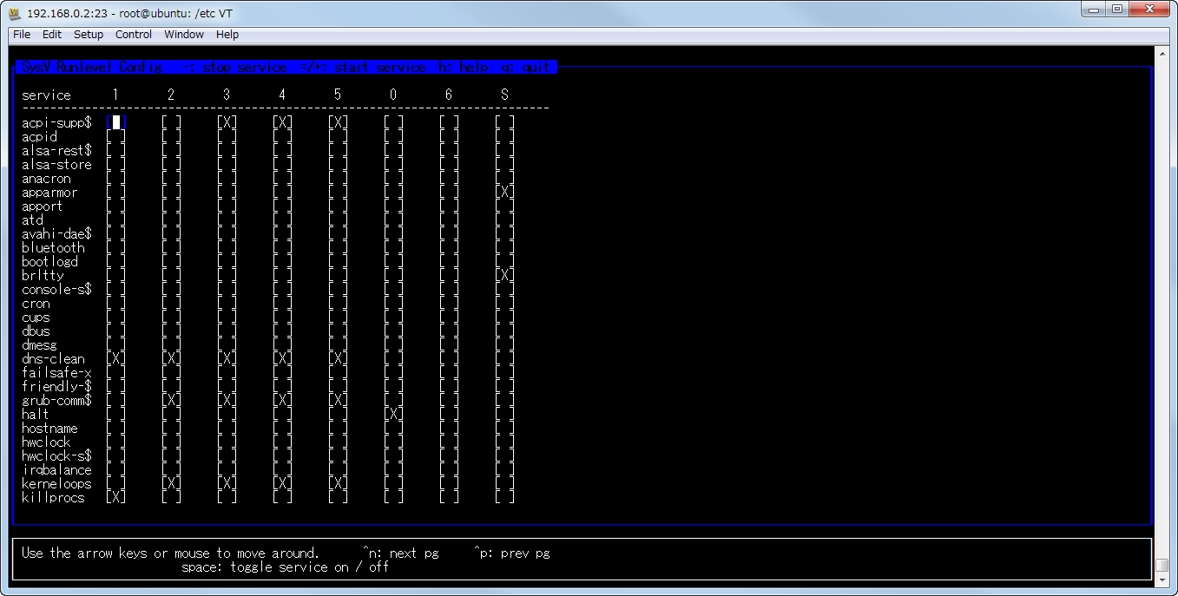Enable cron service in runlevel 2
The height and width of the screenshot is (596, 1178).
click(171, 304)
